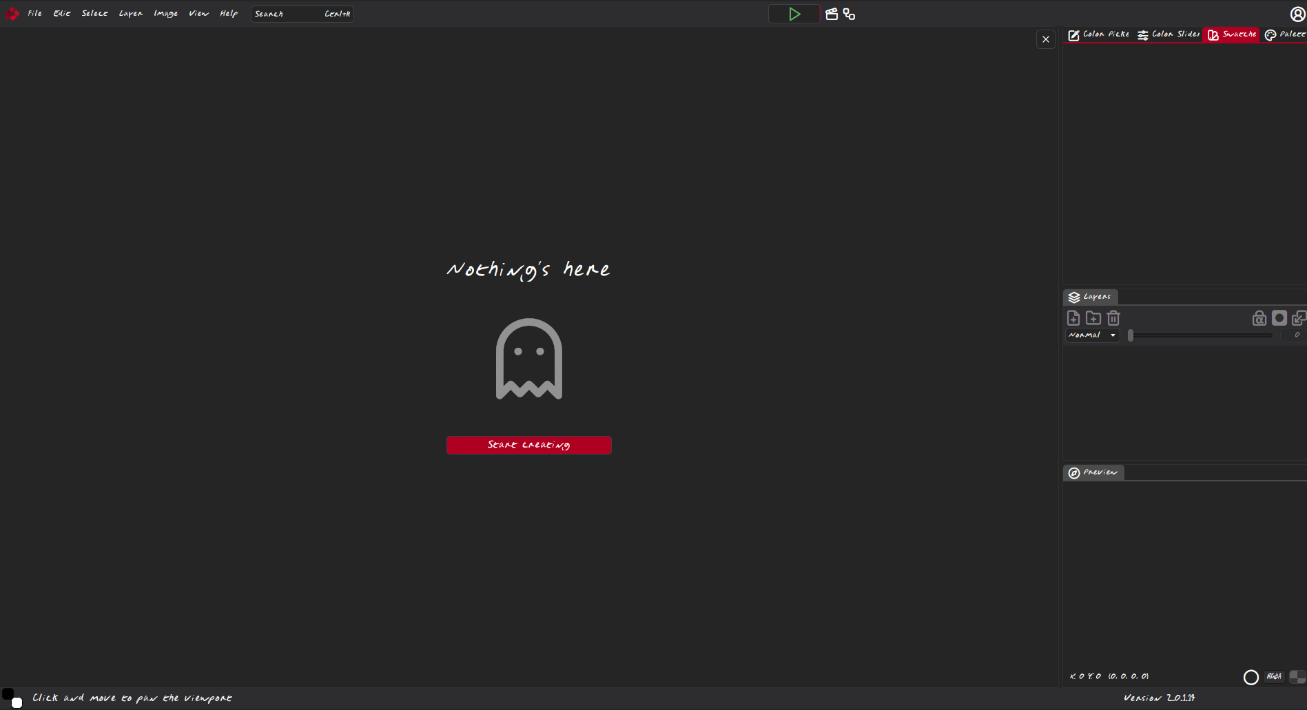Open the node graph icon

pos(849,14)
